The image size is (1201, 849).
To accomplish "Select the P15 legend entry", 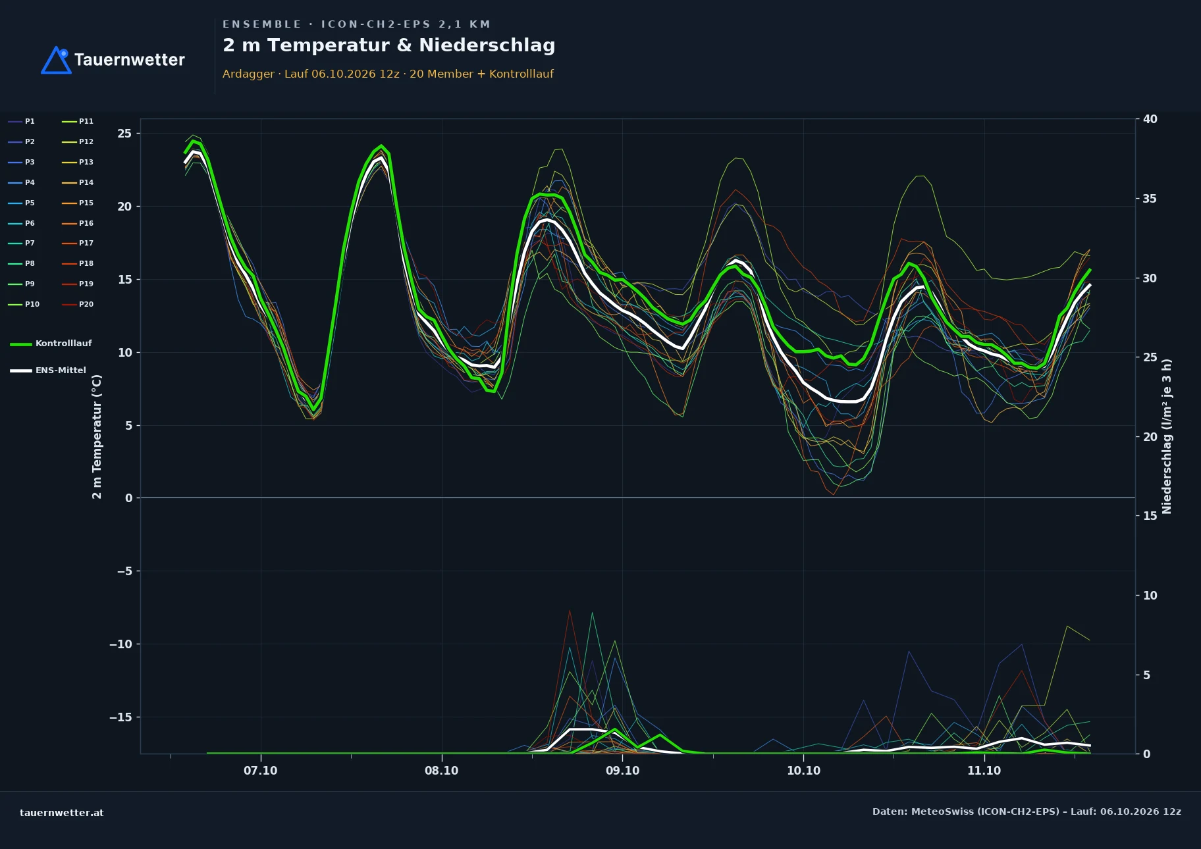I will coord(78,203).
